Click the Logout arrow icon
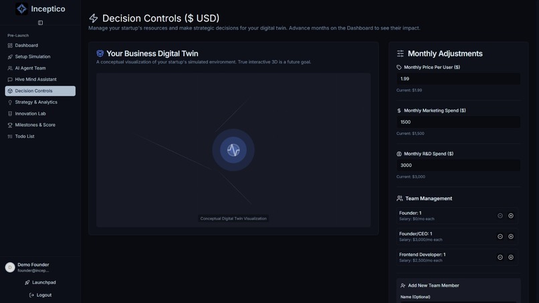The width and height of the screenshot is (539, 303). point(31,295)
